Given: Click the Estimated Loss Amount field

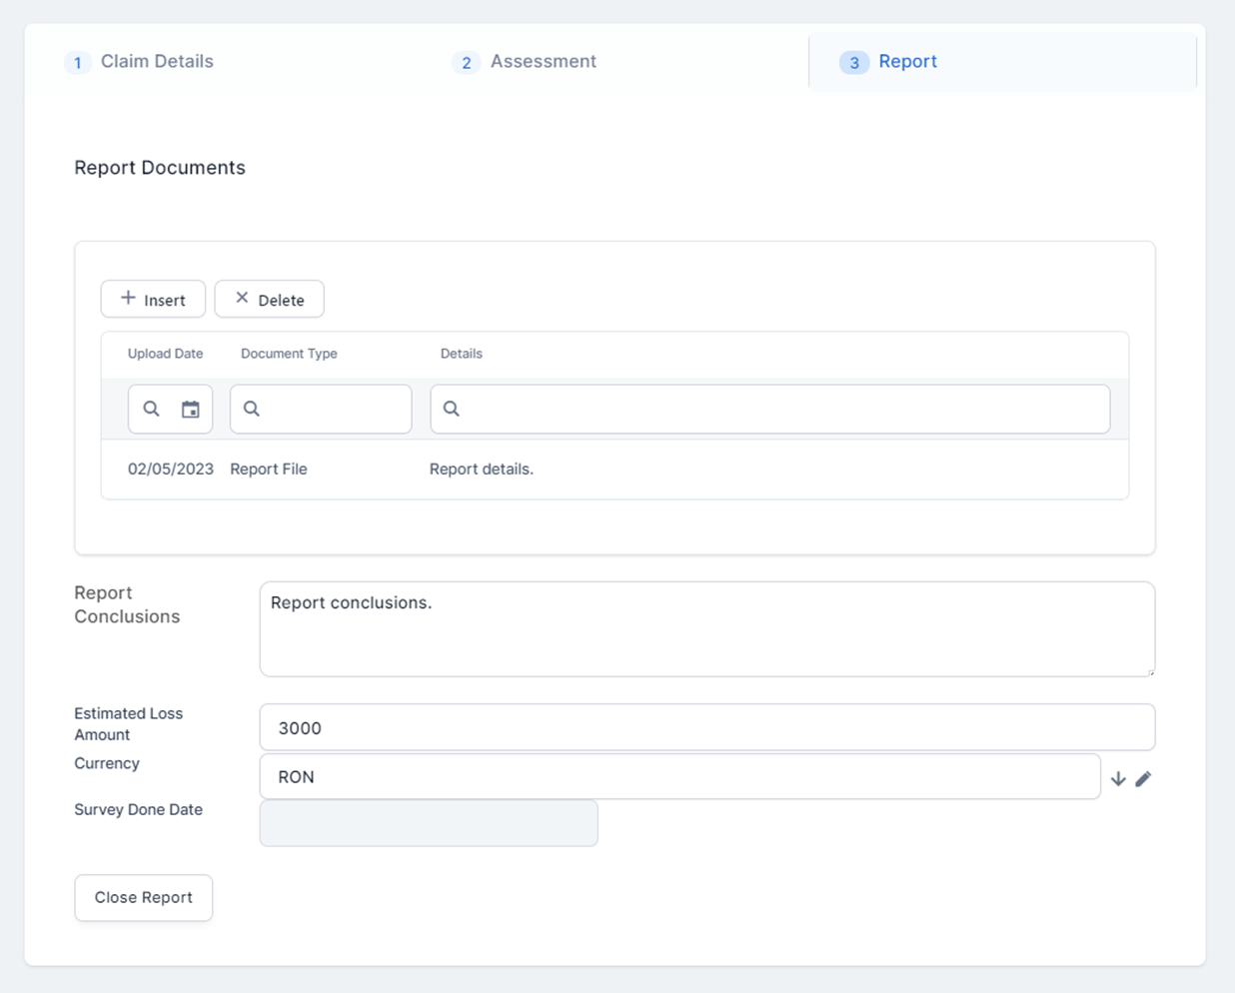Looking at the screenshot, I should (706, 727).
